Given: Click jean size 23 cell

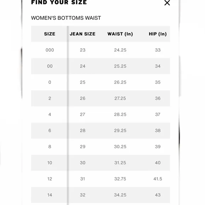Looking at the screenshot, I should point(82,50).
